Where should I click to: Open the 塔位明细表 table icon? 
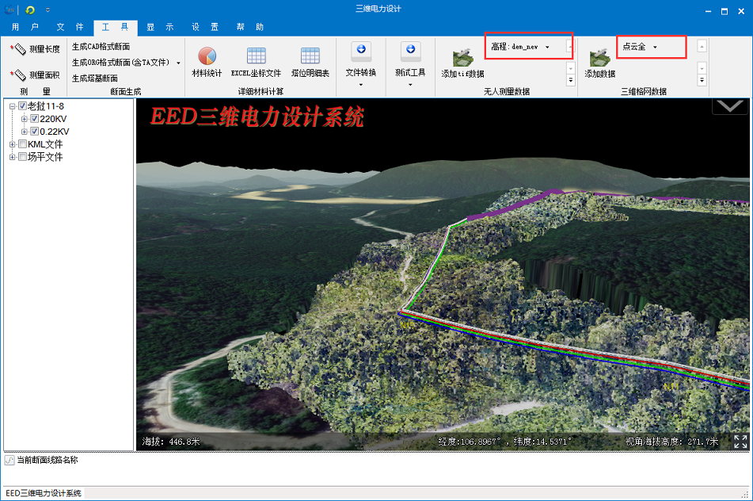click(x=310, y=55)
